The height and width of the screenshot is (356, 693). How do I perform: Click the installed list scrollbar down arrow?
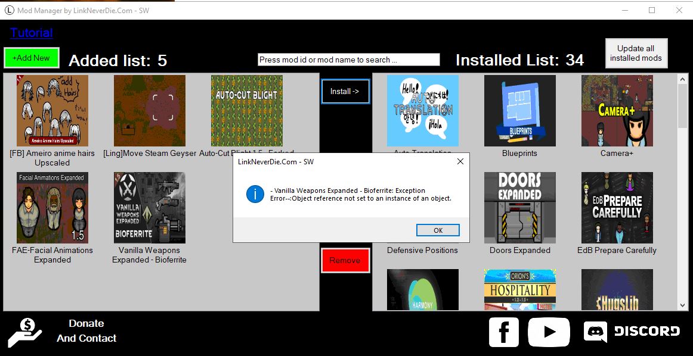pyautogui.click(x=683, y=305)
